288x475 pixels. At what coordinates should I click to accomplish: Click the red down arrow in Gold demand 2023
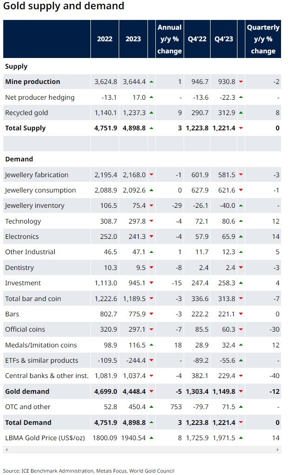[151, 392]
